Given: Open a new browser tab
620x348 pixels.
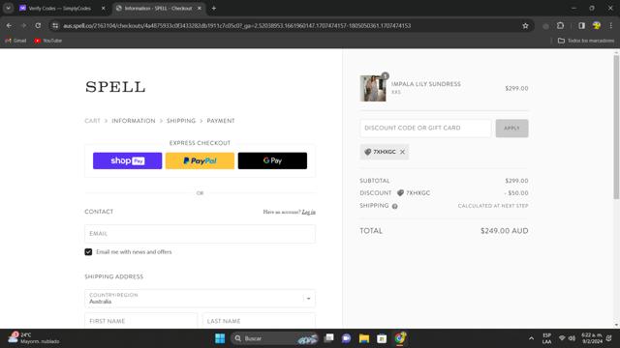Looking at the screenshot, I should (213, 8).
